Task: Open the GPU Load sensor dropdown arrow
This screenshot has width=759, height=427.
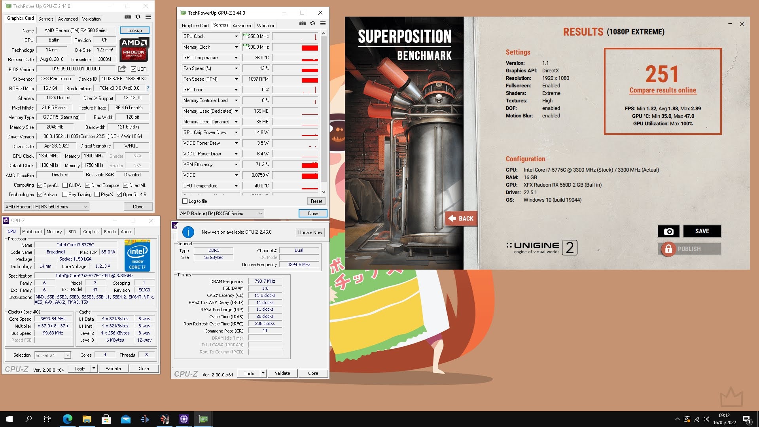Action: pyautogui.click(x=236, y=90)
